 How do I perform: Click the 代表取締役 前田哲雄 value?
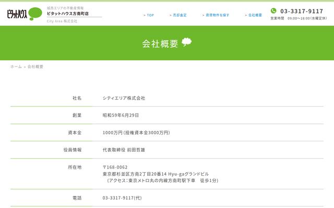pos(124,150)
